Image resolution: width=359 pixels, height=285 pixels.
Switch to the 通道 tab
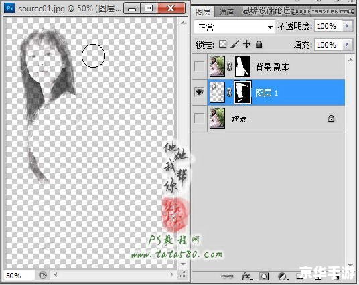point(226,12)
